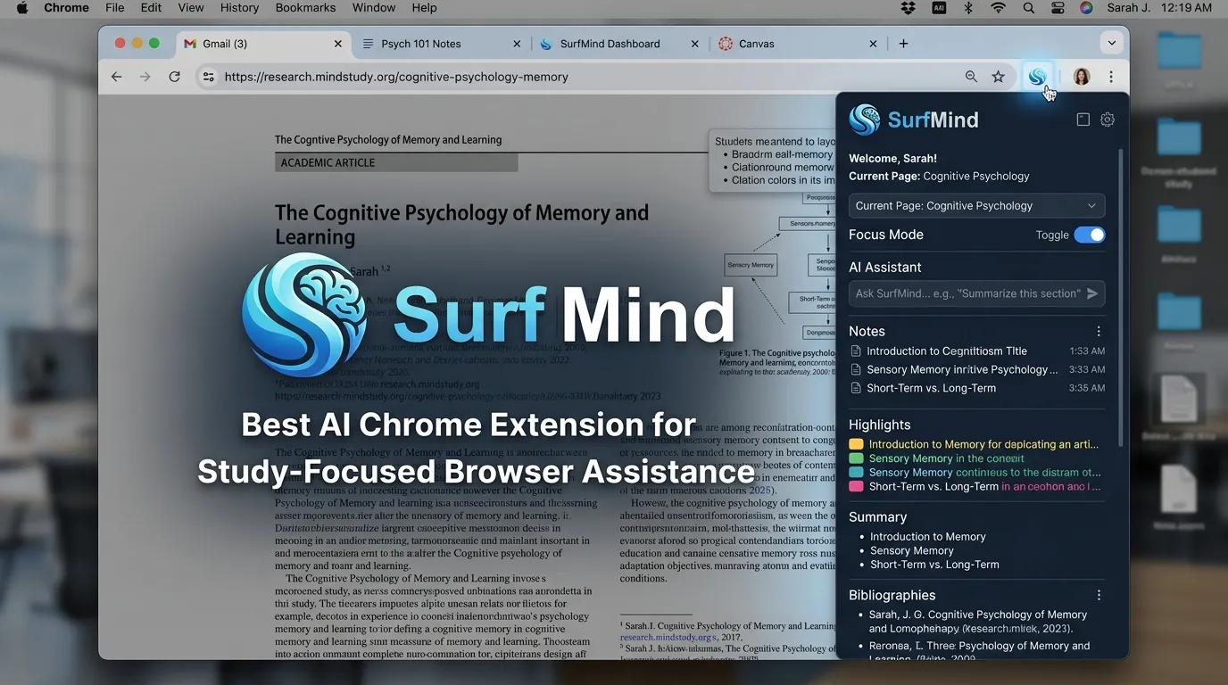View site information icon in address bar
This screenshot has height=685, width=1228.
click(x=208, y=77)
